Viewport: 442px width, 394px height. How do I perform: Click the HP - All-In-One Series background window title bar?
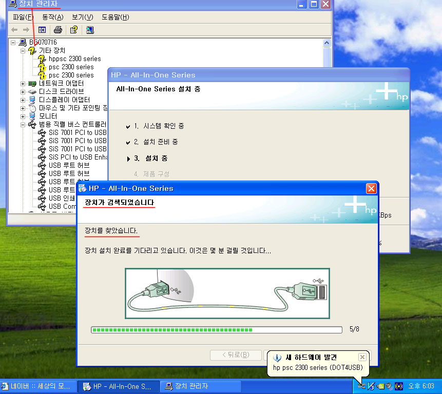coord(259,75)
